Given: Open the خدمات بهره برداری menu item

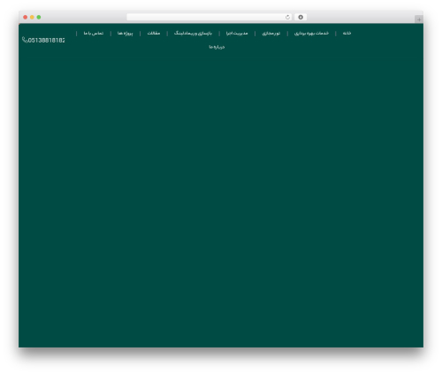Looking at the screenshot, I should pos(311,34).
